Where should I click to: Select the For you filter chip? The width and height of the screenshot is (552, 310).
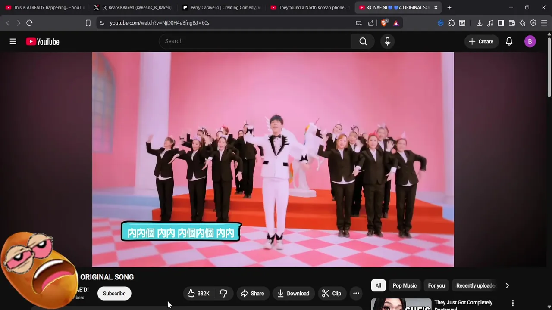[x=436, y=285]
